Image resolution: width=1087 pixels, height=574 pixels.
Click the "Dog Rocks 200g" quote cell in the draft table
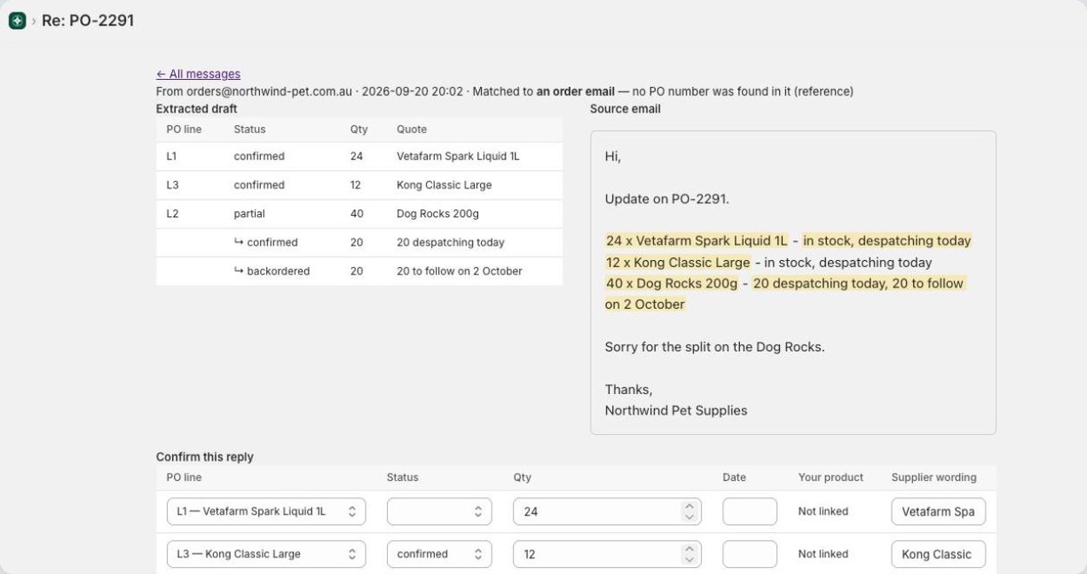coord(437,214)
